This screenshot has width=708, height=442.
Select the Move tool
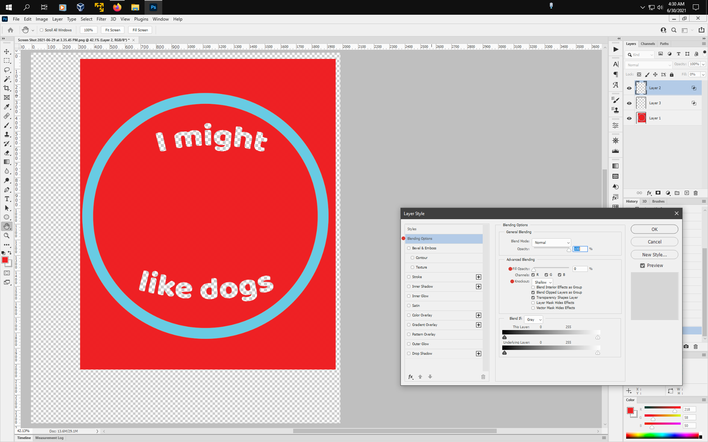pyautogui.click(x=7, y=52)
